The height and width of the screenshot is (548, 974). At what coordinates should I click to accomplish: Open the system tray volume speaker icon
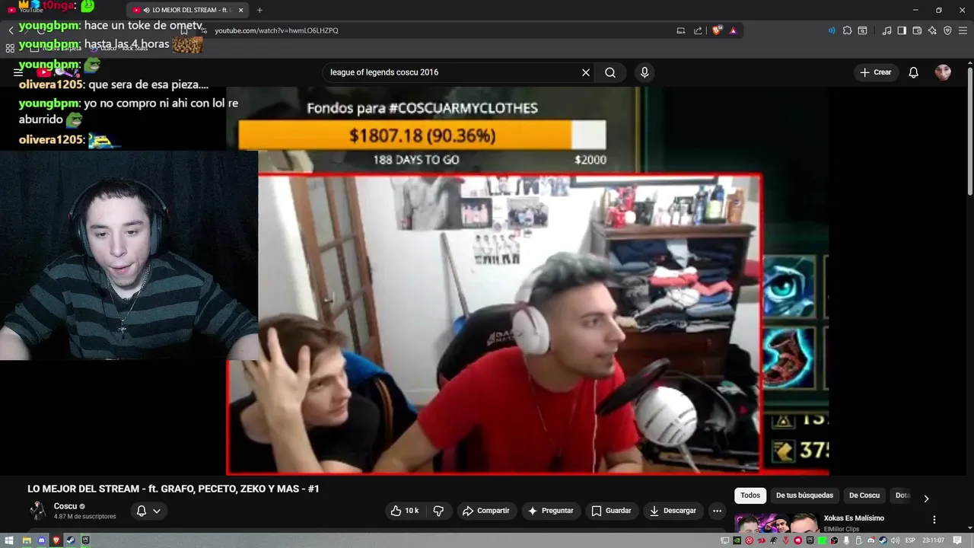[x=895, y=540]
